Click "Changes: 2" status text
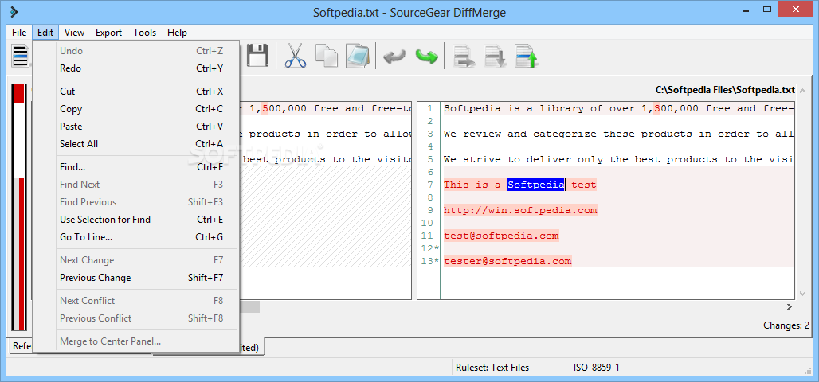Screen dimensions: 819x382 pyautogui.click(x=786, y=325)
